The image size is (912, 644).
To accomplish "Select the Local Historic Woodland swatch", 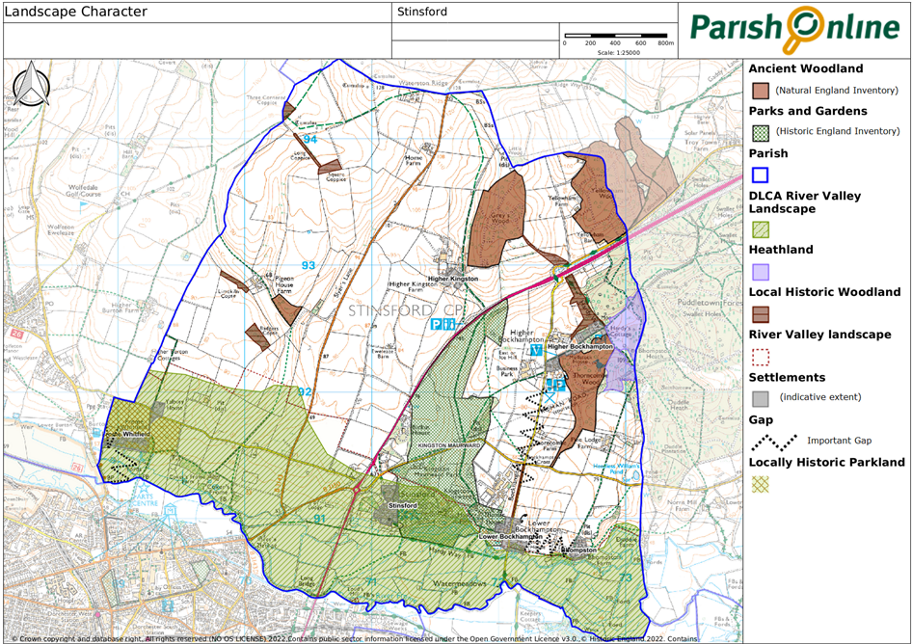I will point(761,314).
